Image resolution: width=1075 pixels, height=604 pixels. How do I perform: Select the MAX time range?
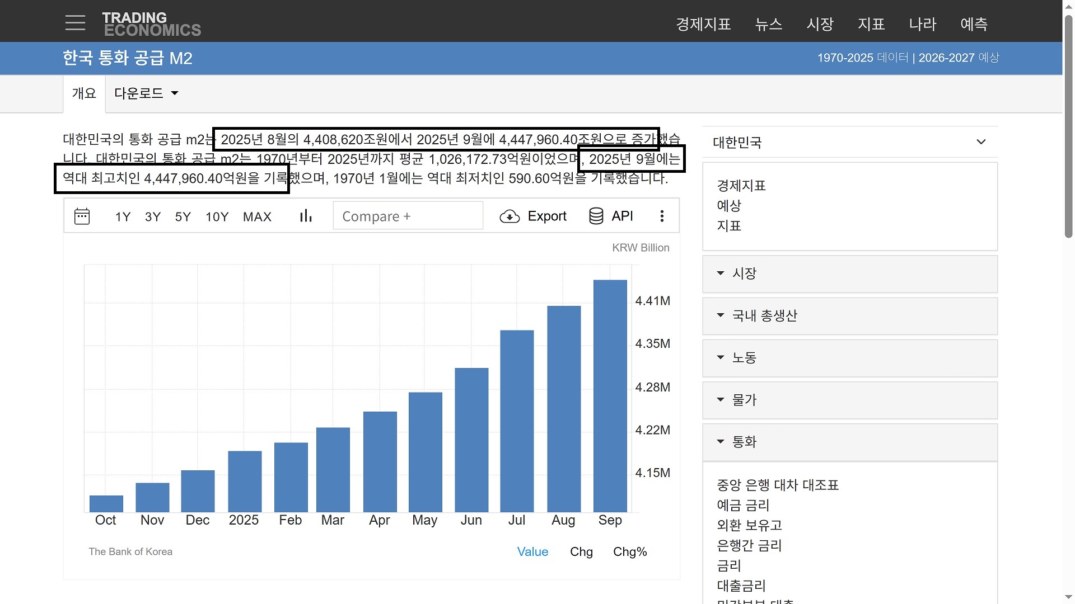pos(257,217)
